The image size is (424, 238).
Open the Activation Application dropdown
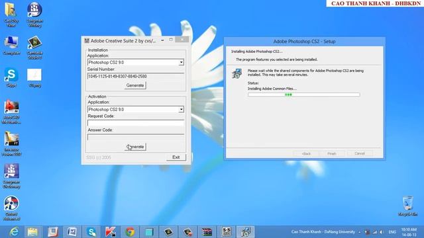click(x=181, y=110)
